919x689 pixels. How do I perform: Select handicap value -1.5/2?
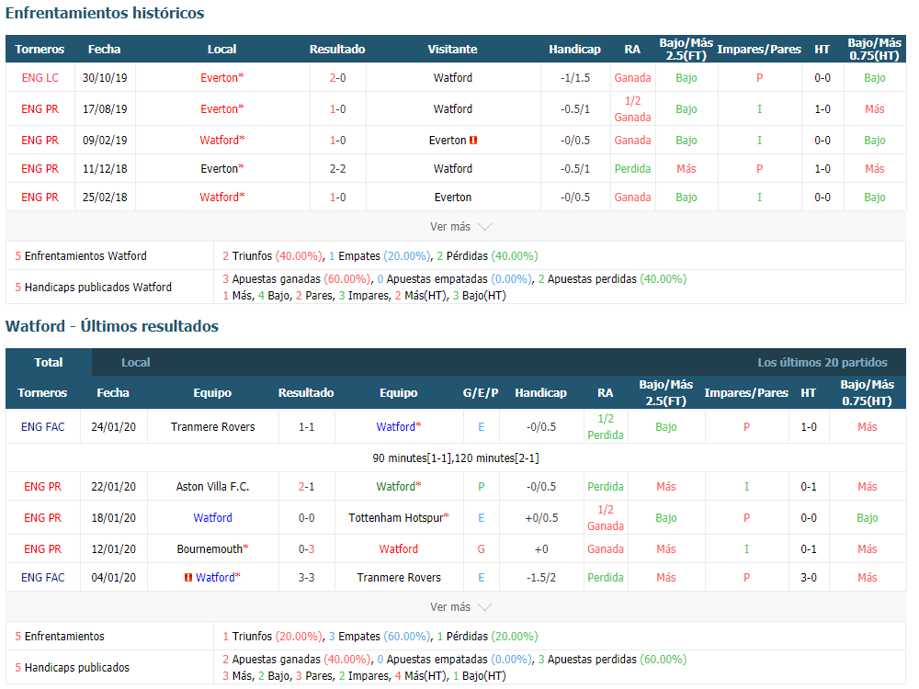tap(541, 578)
